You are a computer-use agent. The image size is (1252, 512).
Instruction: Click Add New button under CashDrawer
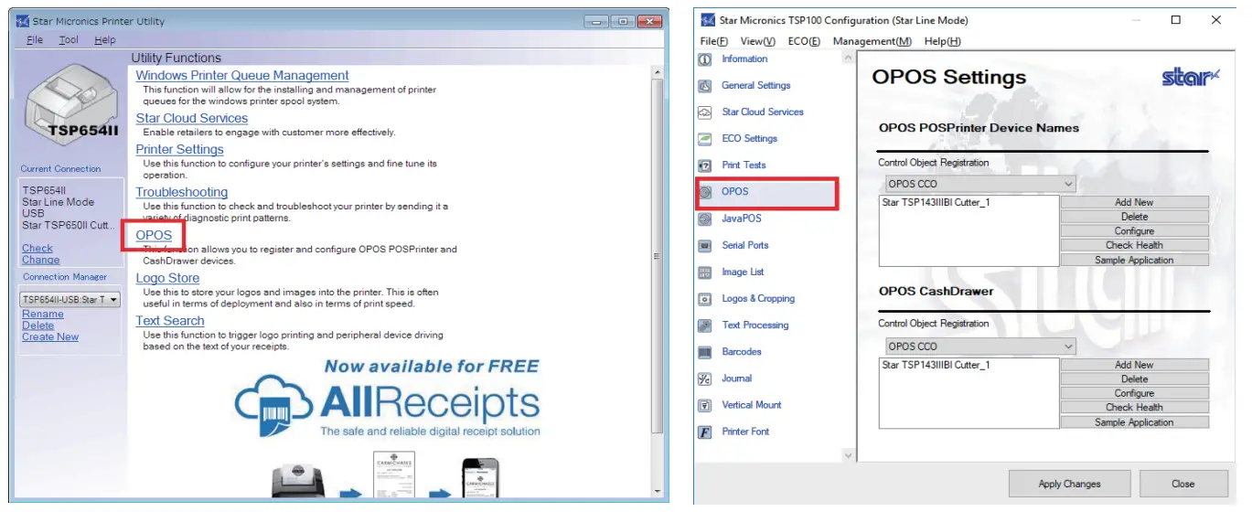coord(1134,366)
